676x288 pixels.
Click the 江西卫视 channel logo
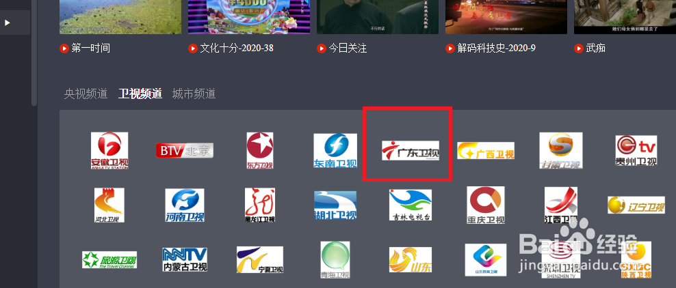(561, 205)
